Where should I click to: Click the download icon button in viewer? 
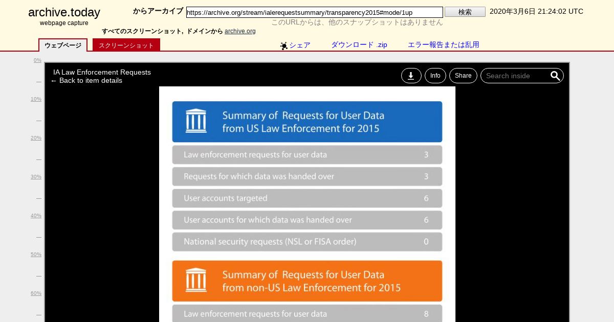411,76
